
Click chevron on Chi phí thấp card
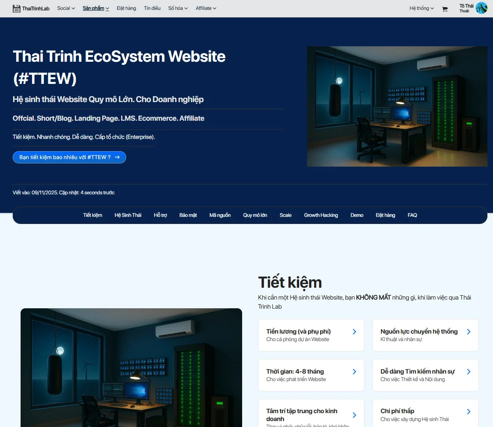(469, 412)
